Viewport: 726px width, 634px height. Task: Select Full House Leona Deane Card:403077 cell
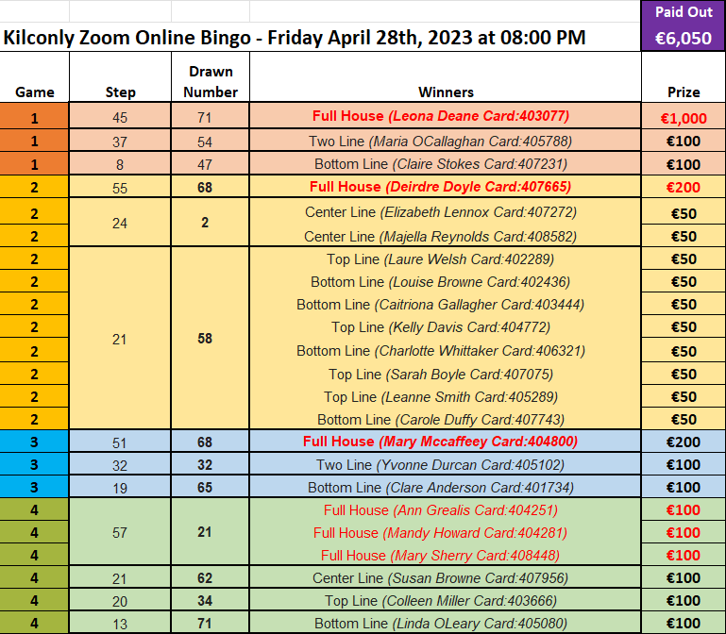[446, 116]
